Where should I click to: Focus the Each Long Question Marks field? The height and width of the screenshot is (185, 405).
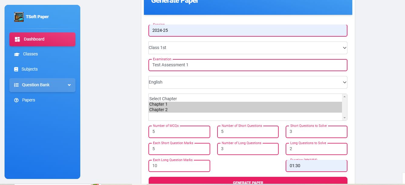179,166
